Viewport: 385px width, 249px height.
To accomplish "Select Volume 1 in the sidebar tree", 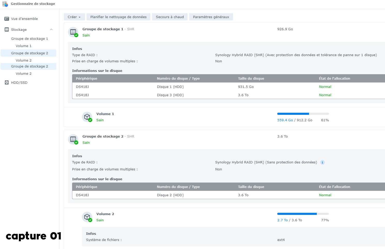I will [24, 46].
